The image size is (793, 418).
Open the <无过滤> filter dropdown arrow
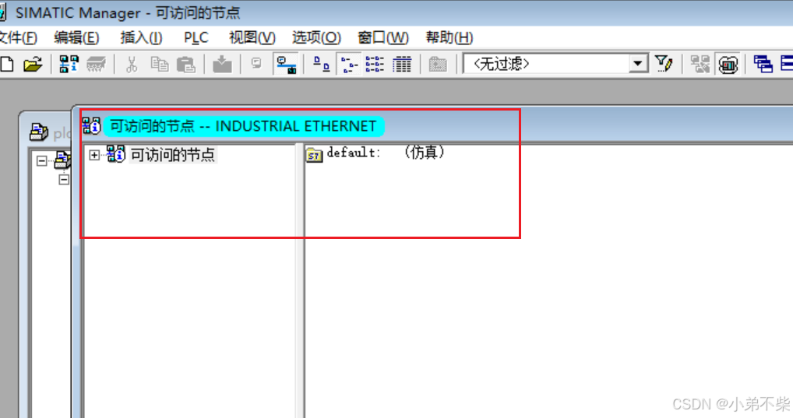click(x=638, y=64)
